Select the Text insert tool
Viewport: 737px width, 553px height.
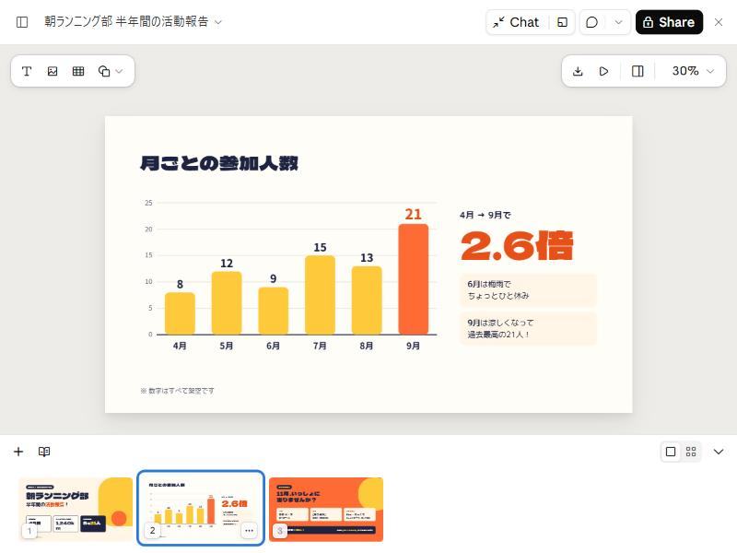point(27,71)
